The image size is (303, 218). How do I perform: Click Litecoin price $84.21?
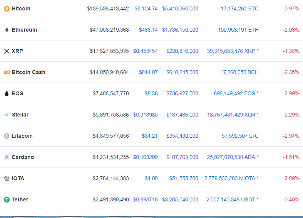(149, 136)
